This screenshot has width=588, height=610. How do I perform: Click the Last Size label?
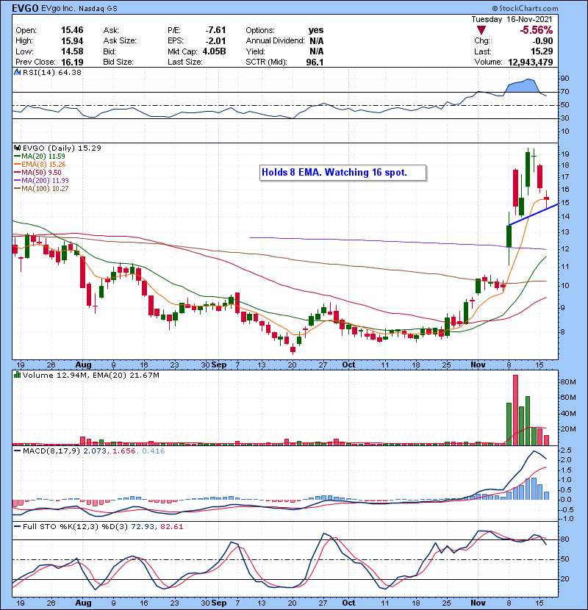point(184,62)
